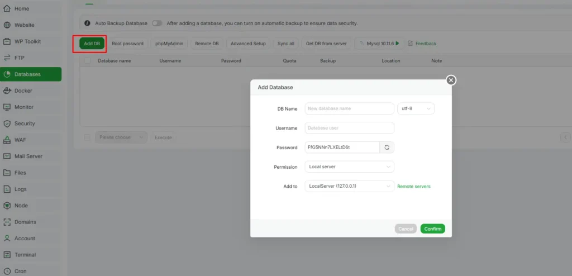Click the Docker whale icon in sidebar

[7, 91]
